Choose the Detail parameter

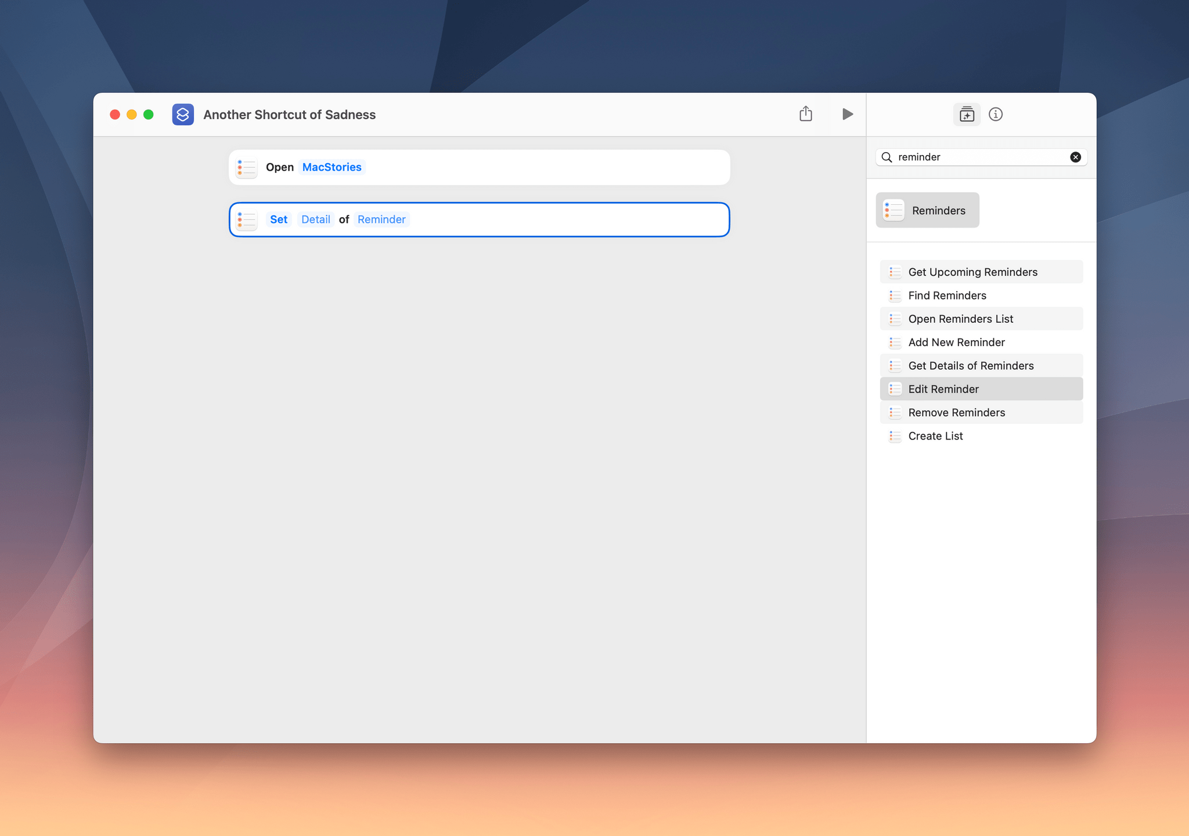tap(315, 219)
